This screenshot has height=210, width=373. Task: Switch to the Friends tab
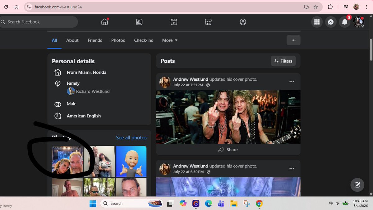click(x=95, y=40)
